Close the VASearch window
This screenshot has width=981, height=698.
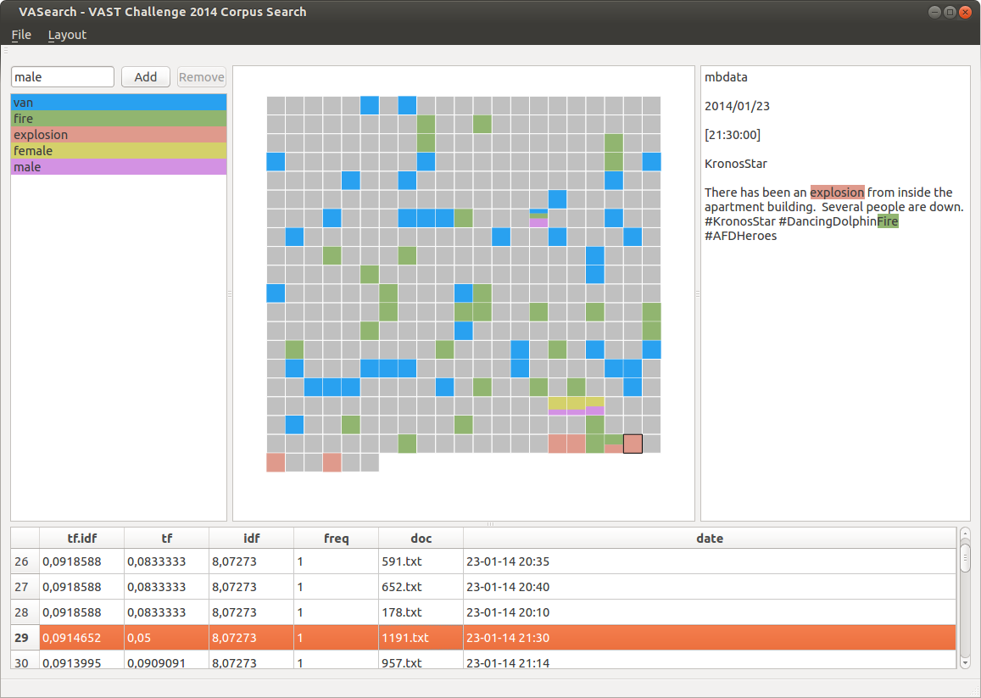(966, 12)
